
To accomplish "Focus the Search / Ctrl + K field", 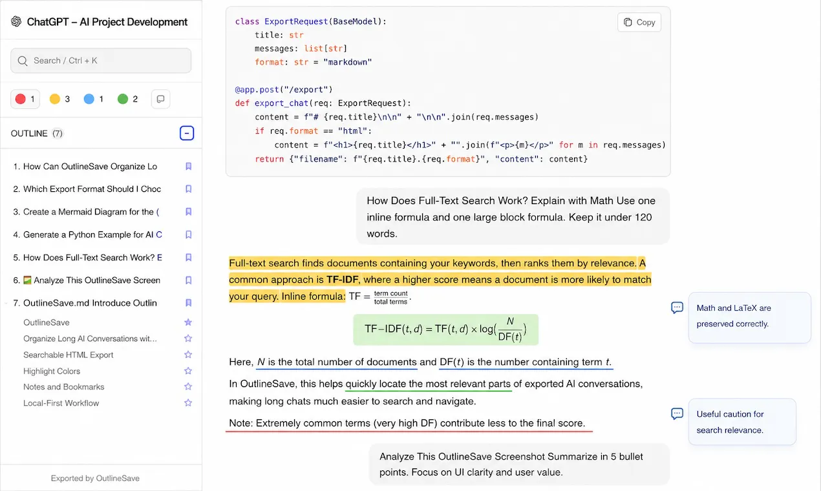I will click(101, 61).
